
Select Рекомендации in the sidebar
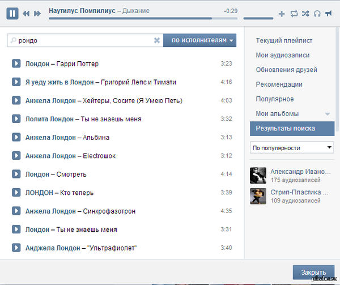[279, 84]
